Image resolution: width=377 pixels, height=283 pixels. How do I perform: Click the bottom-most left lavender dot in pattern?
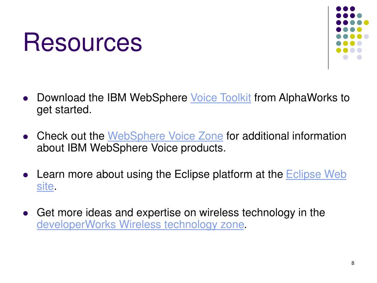tap(345, 57)
